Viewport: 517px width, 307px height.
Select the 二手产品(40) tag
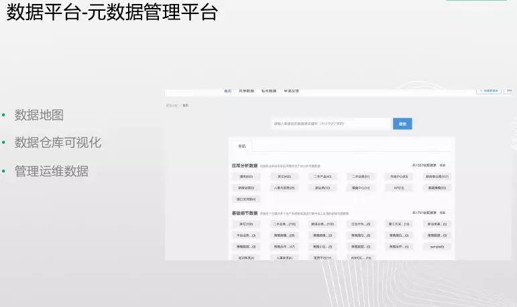pyautogui.click(x=323, y=177)
